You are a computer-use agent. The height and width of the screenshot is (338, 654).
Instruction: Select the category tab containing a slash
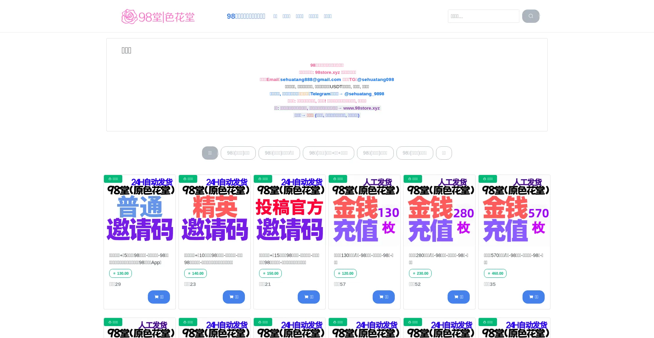point(279,153)
